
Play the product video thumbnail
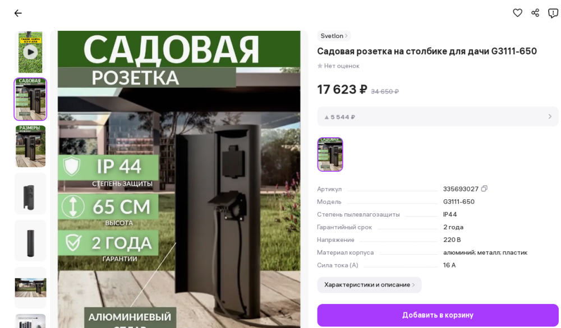coord(30,52)
